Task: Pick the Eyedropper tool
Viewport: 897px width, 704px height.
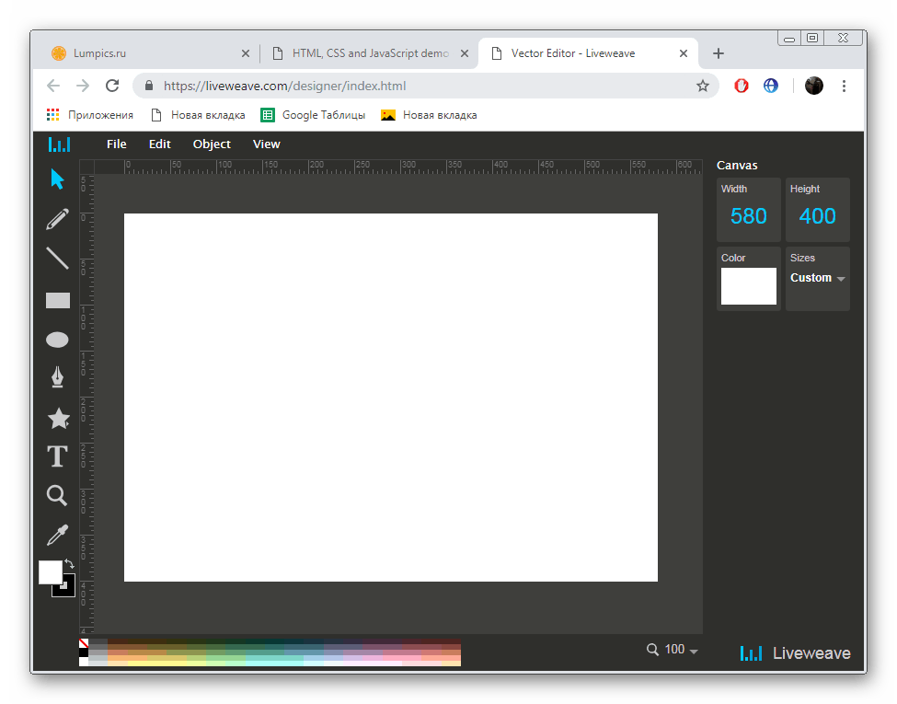Action: pyautogui.click(x=57, y=534)
